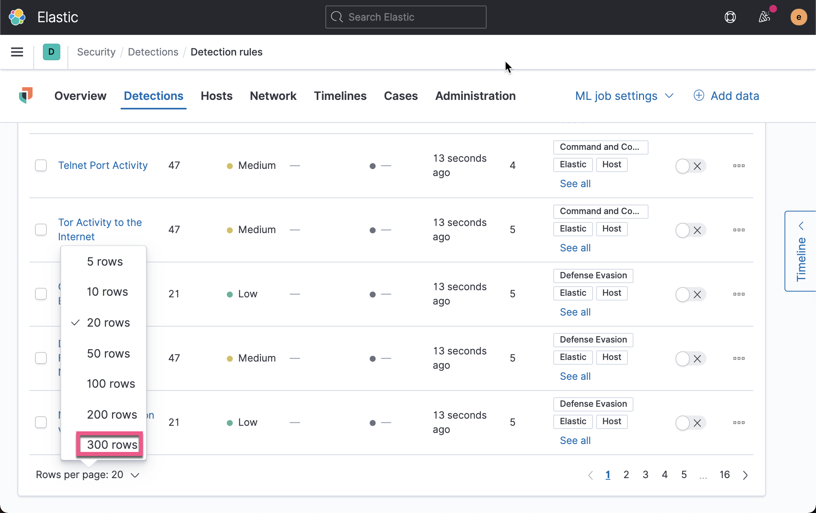Open actions menu for Telnet Port Activity rule

click(x=739, y=166)
